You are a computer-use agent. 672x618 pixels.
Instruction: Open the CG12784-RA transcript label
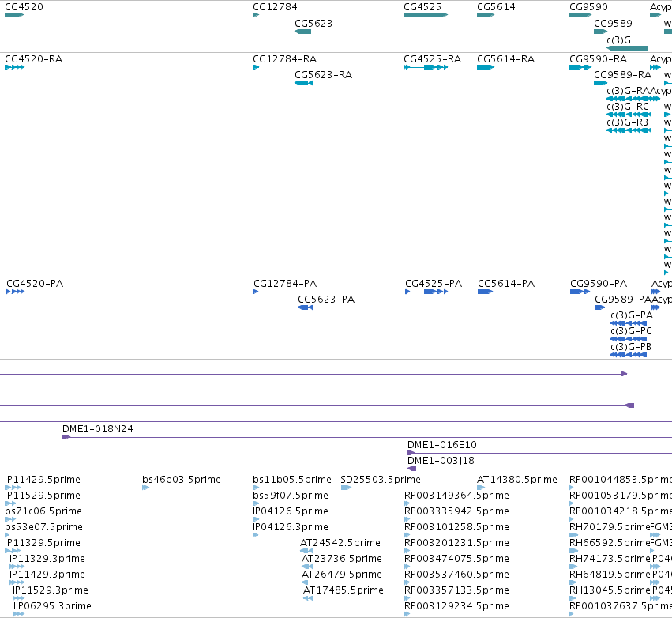click(x=284, y=59)
